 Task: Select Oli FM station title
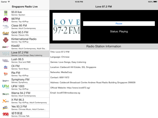click(15, 66)
